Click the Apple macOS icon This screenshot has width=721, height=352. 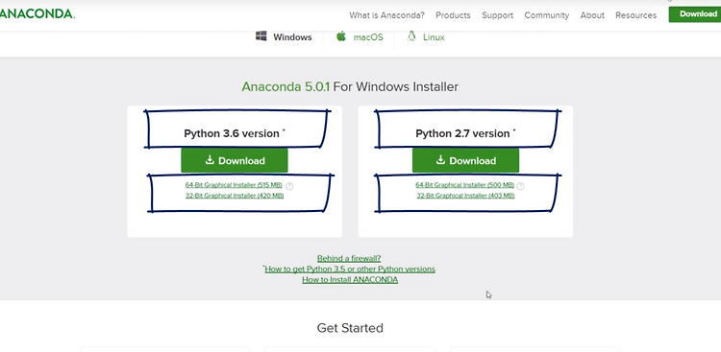(x=340, y=36)
